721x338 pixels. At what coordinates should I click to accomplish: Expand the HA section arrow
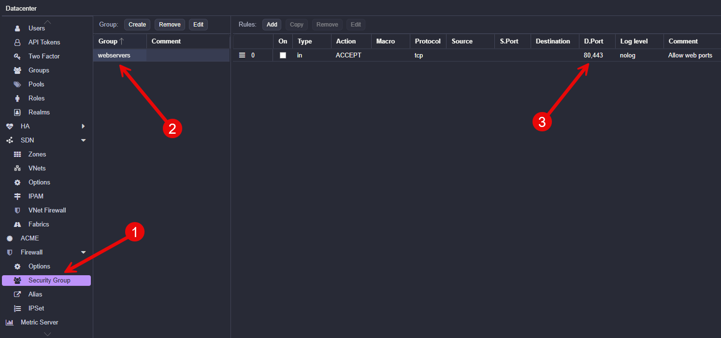83,127
